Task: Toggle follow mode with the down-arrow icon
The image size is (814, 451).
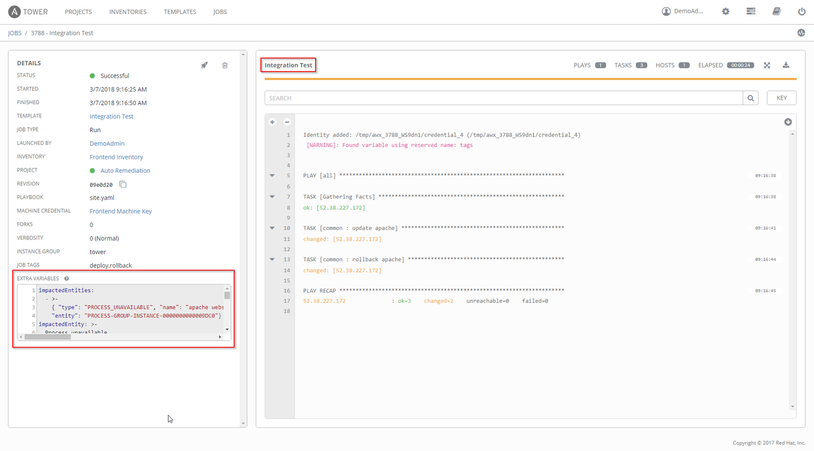Action: [x=788, y=121]
